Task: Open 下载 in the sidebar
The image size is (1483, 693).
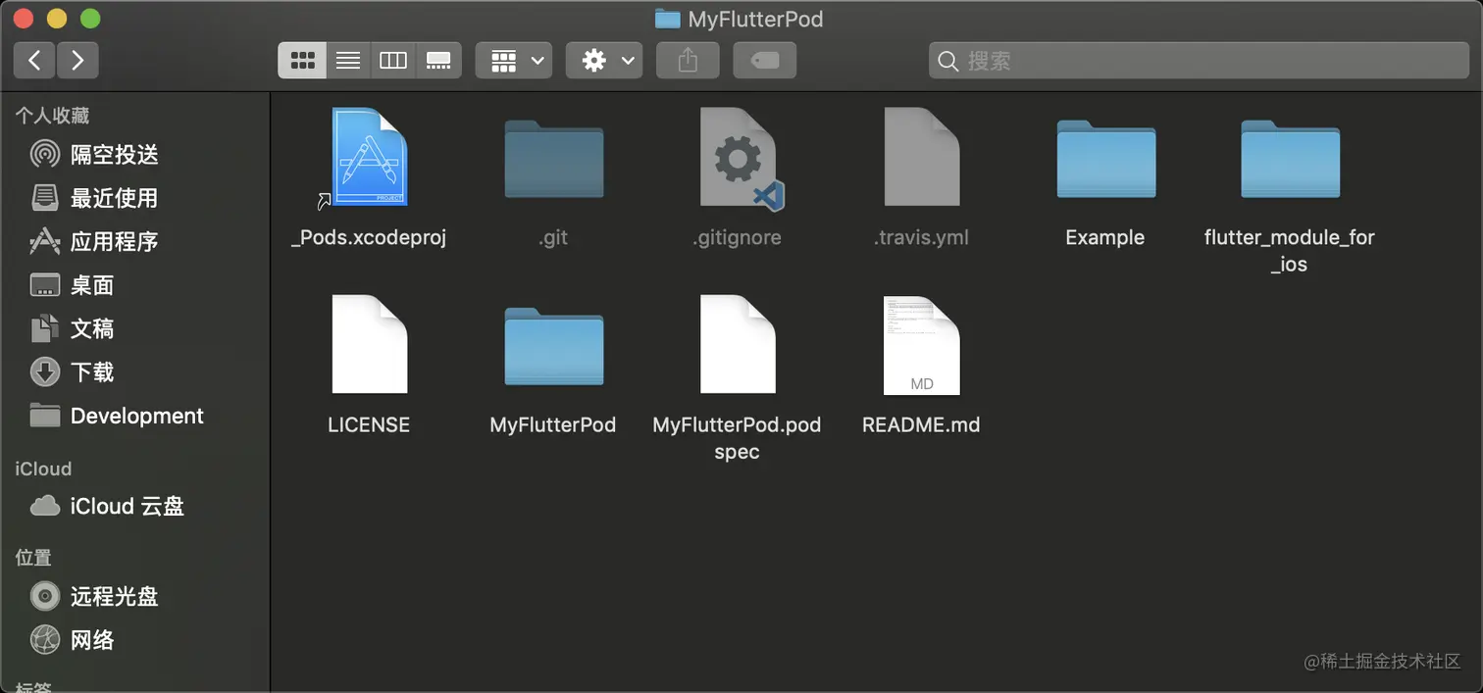Action: point(72,372)
